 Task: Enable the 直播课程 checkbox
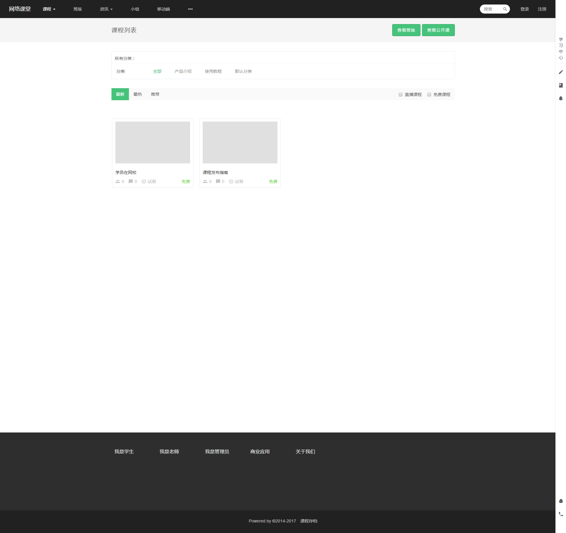[x=401, y=95]
